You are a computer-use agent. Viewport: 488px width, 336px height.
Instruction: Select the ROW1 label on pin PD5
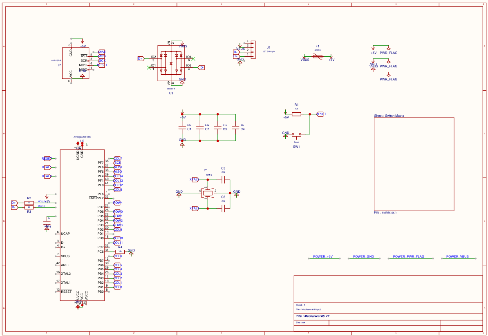(x=118, y=216)
